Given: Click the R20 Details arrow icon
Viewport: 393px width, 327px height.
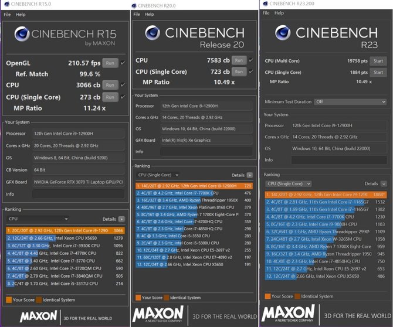Looking at the screenshot, I should (250, 175).
